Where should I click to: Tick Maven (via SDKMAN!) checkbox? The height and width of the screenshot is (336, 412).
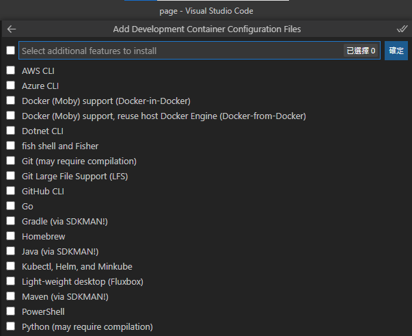coord(10,296)
